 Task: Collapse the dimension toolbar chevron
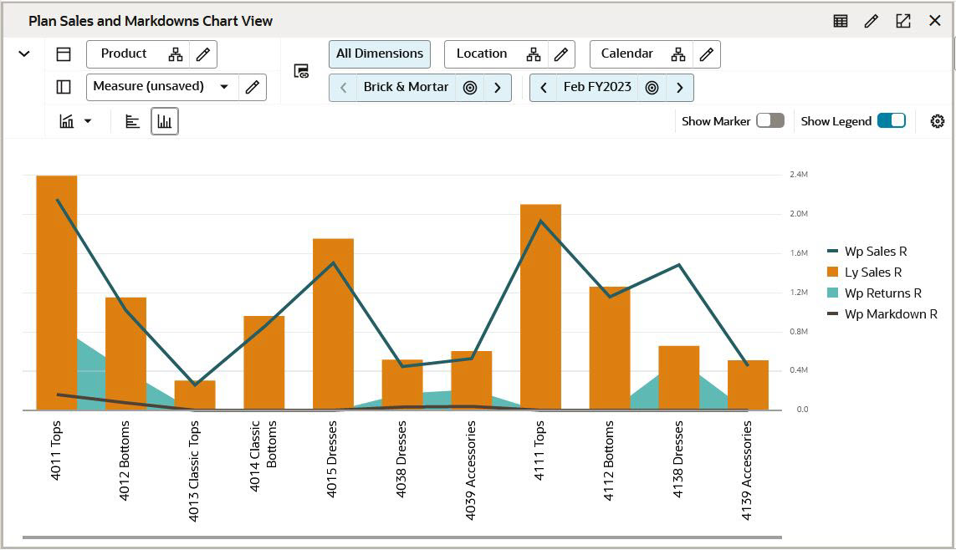[24, 53]
